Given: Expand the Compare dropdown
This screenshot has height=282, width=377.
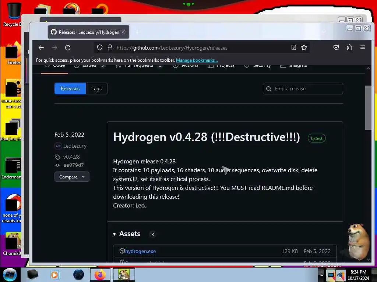Looking at the screenshot, I should (72, 177).
